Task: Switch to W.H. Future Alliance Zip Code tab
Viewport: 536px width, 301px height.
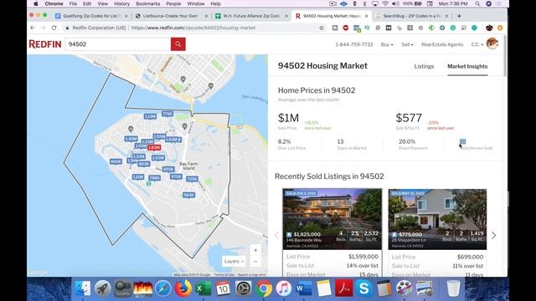Action: coord(250,16)
